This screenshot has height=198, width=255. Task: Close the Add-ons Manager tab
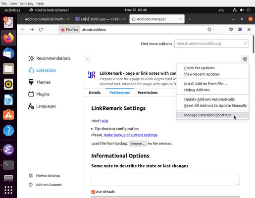coord(180,19)
